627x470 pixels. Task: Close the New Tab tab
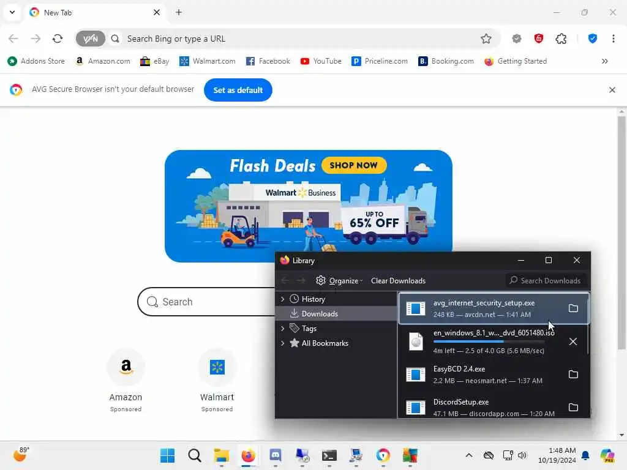157,12
